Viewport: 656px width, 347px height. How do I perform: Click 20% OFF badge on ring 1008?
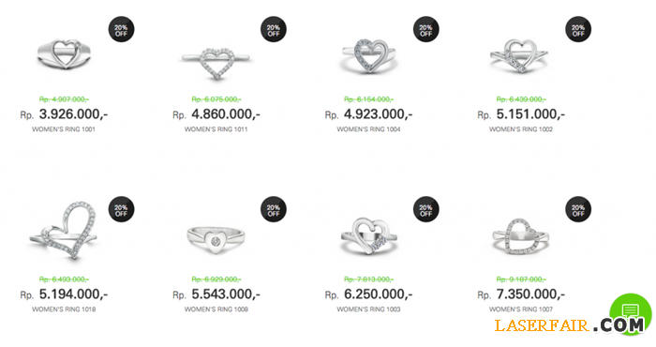[x=274, y=209]
